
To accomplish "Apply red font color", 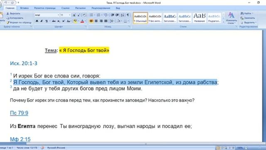I will pyautogui.click(x=82, y=21).
